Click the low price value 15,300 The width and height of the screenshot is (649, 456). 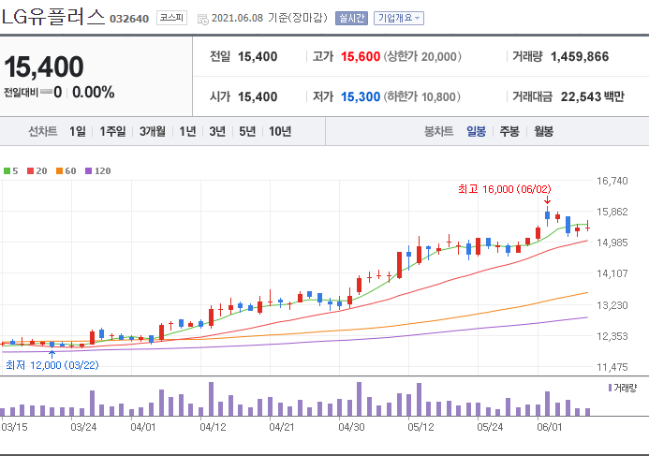361,96
